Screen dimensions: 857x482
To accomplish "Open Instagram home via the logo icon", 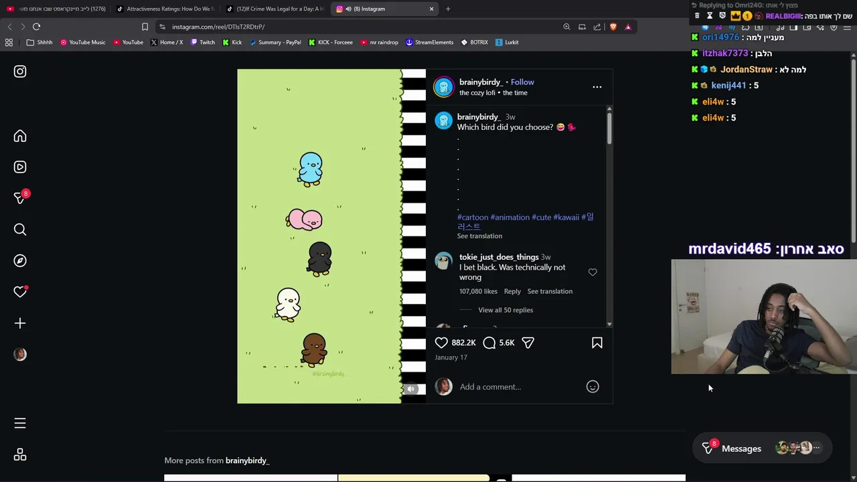I will coord(20,72).
